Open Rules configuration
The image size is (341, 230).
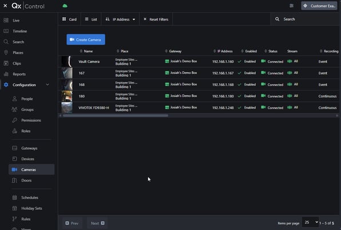click(26, 219)
